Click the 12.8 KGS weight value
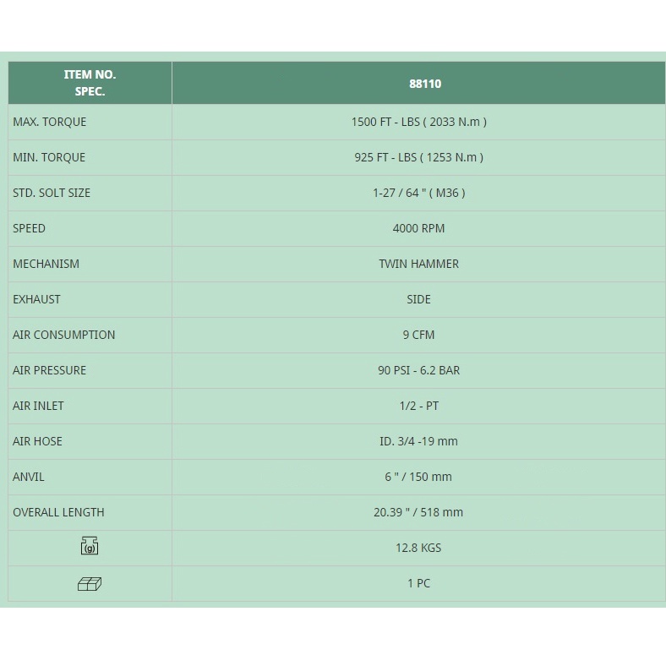The width and height of the screenshot is (666, 666). (418, 548)
